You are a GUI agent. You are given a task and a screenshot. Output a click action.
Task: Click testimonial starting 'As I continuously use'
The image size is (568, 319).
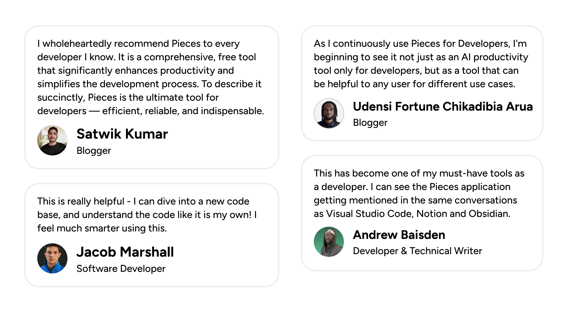click(421, 64)
